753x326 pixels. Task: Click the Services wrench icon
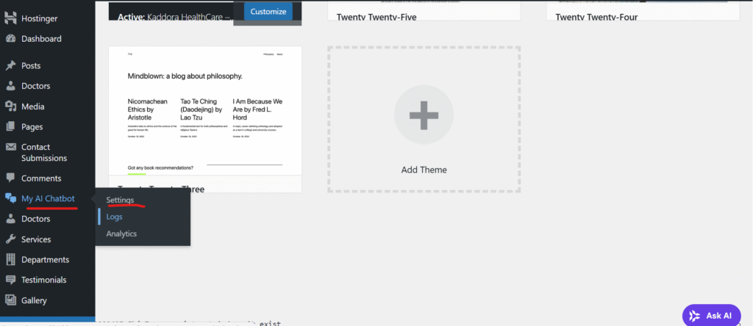pyautogui.click(x=10, y=239)
